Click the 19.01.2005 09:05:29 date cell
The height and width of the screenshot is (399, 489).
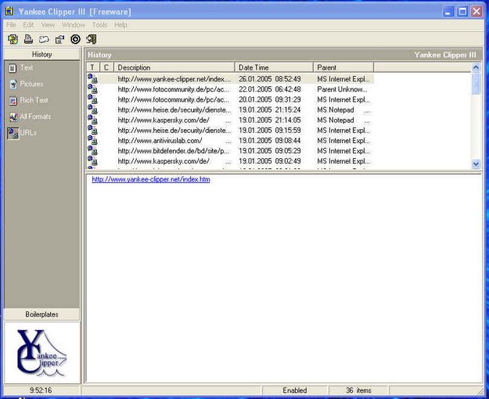coord(270,151)
